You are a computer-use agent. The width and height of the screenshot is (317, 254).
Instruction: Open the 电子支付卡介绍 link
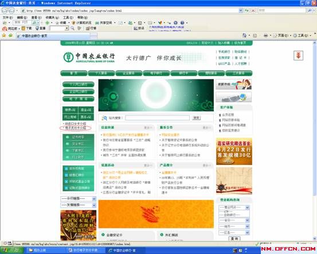[x=76, y=128]
